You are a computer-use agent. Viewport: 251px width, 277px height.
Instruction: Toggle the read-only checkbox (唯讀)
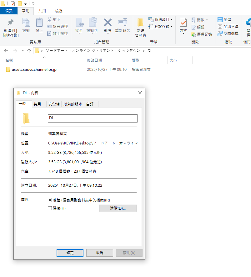[x=50, y=200]
